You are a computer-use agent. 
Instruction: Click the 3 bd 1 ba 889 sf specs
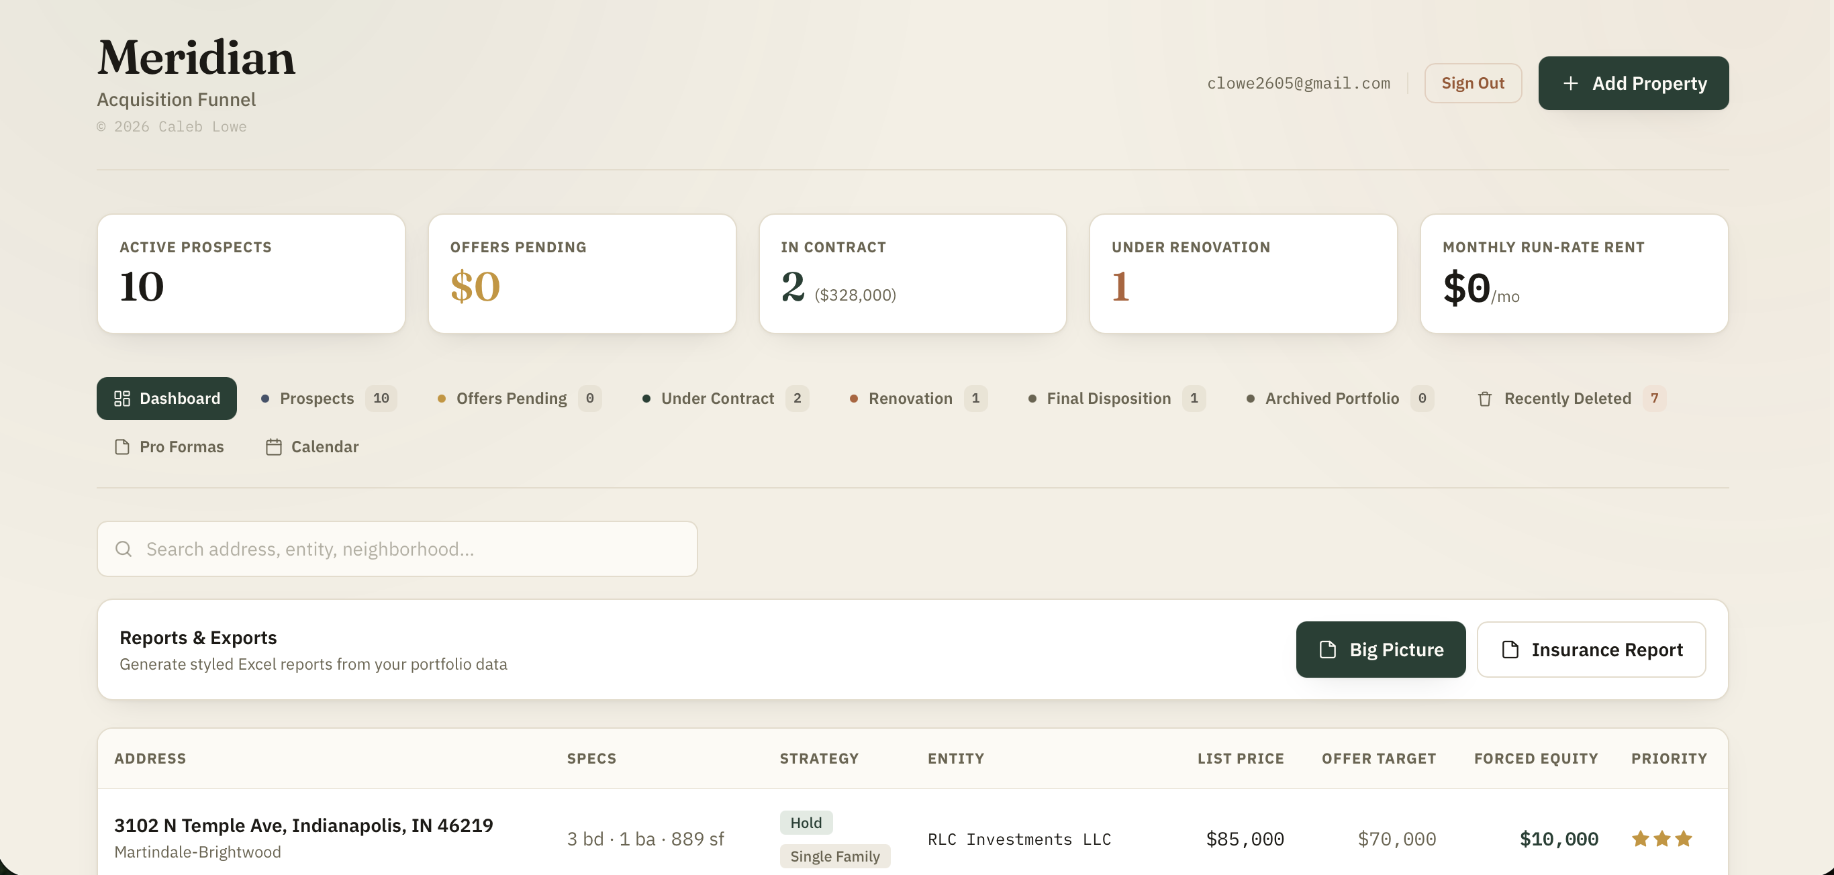click(645, 839)
